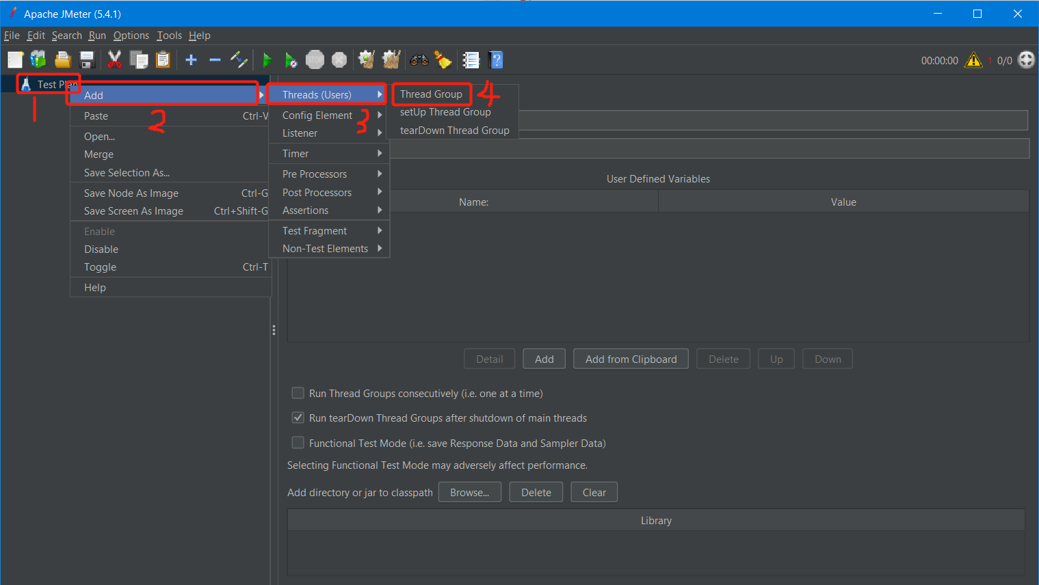The image size is (1039, 585).
Task: Open the Function Helper dialog icon
Action: [471, 60]
